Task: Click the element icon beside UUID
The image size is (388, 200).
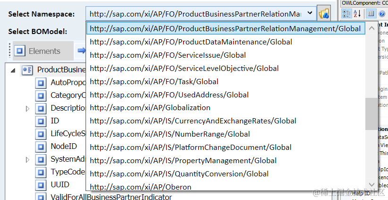Action: point(41,185)
